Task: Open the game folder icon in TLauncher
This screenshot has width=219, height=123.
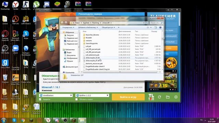Action: [168, 97]
